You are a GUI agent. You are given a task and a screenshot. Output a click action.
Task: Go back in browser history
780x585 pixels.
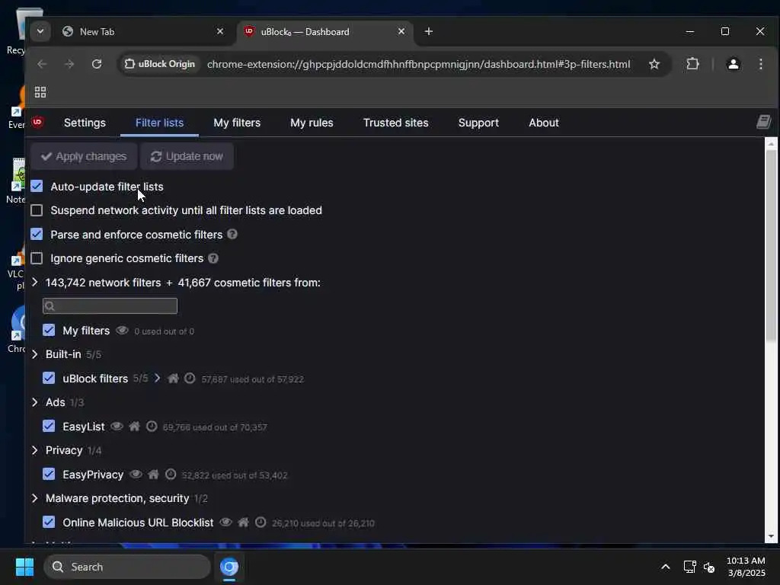42,64
